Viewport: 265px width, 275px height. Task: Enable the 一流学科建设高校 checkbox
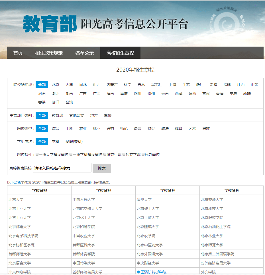71,155
